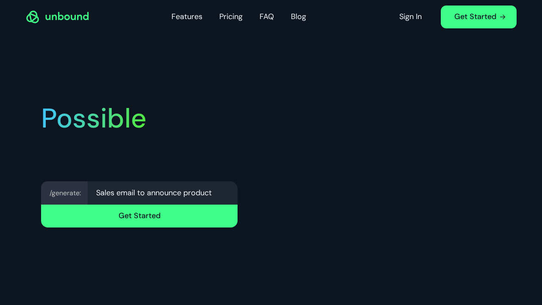Open the Sign In page

coord(410,17)
